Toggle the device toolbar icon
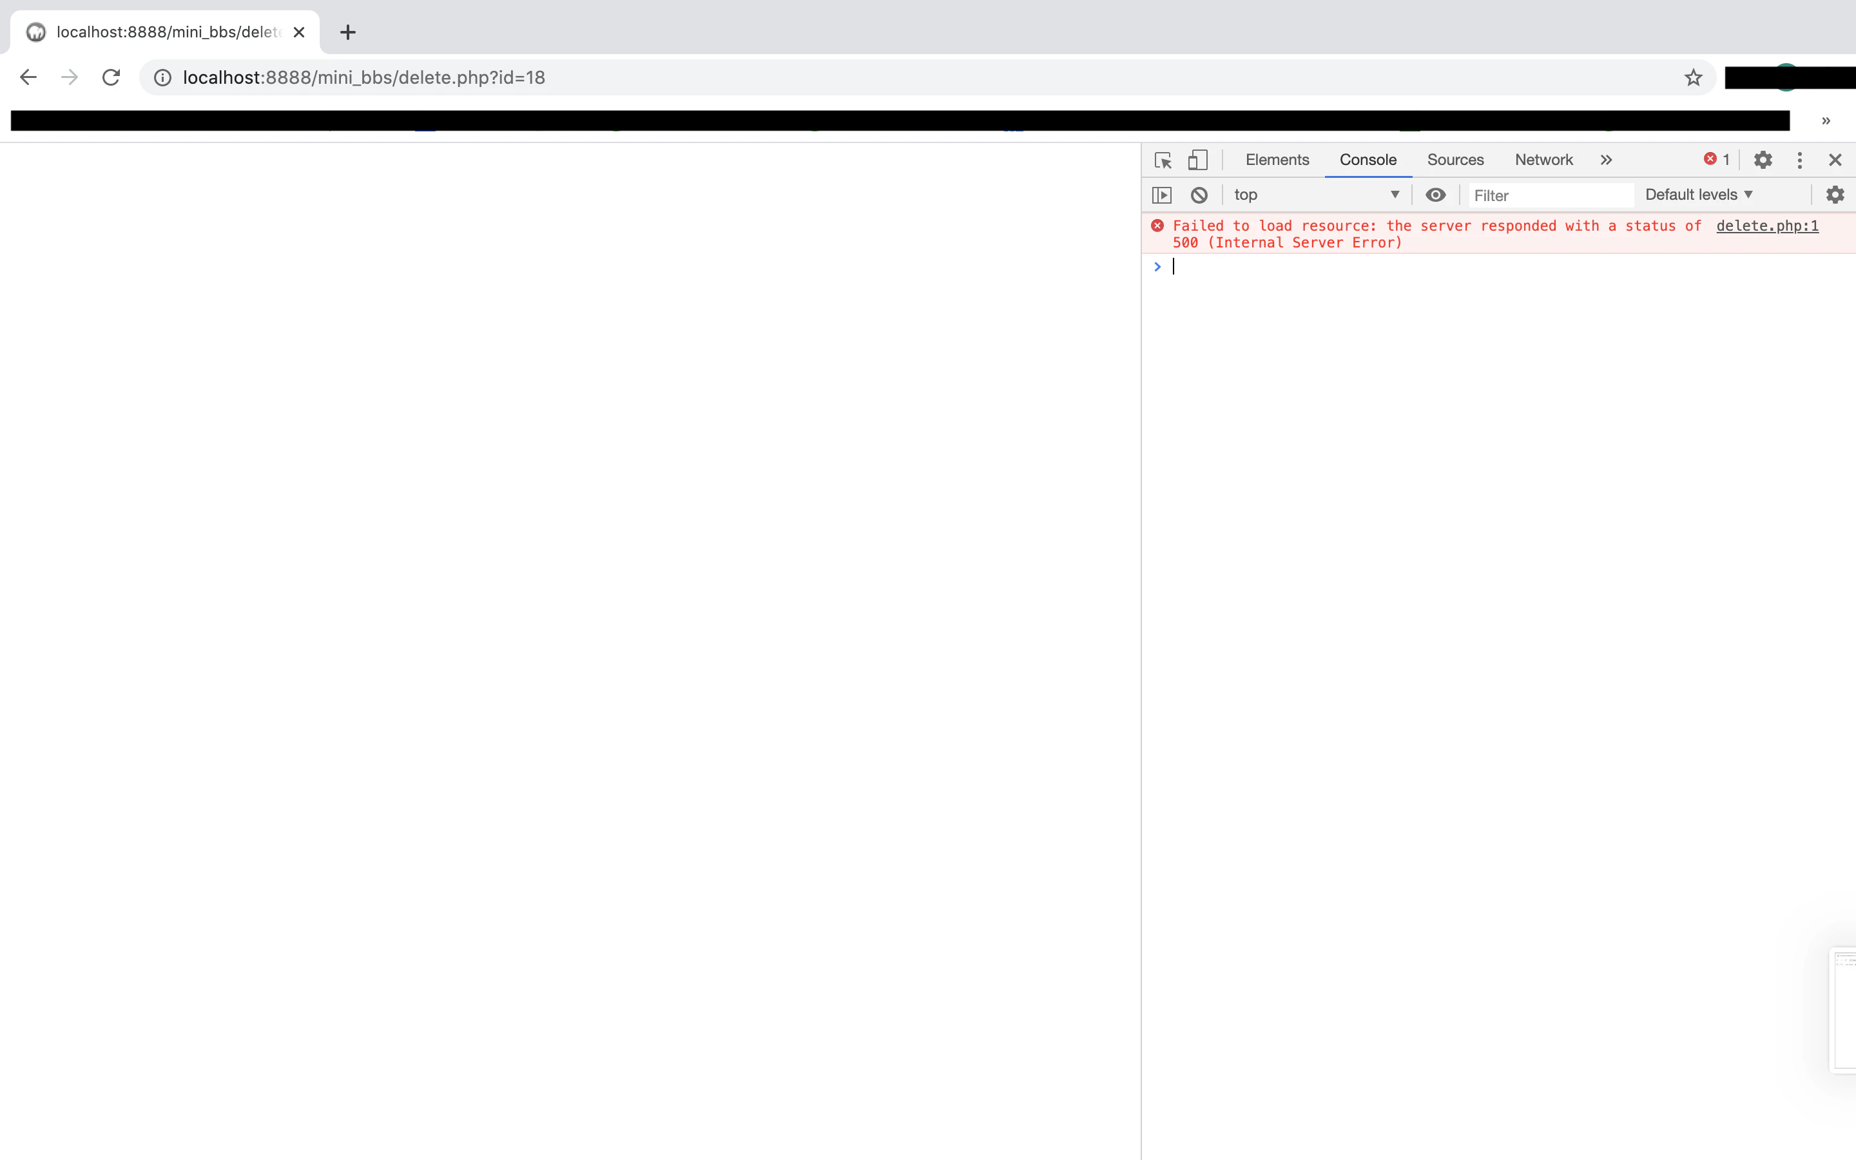The image size is (1856, 1160). pos(1197,160)
